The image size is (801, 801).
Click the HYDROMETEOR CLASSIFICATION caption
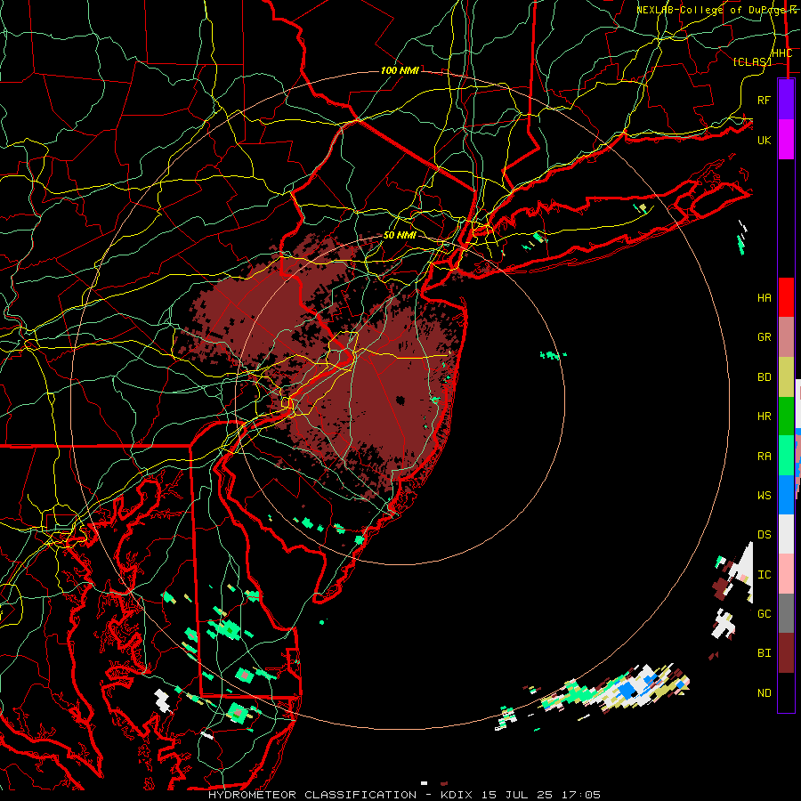[312, 795]
